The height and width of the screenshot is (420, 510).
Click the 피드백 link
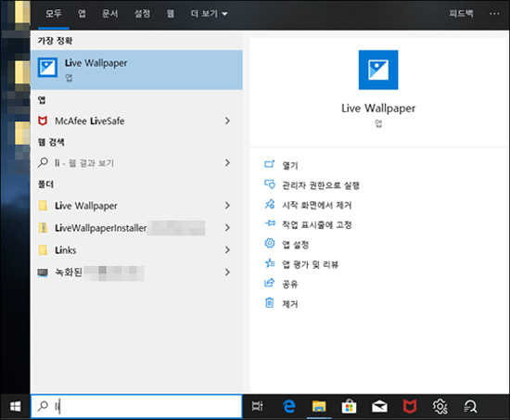(x=461, y=14)
